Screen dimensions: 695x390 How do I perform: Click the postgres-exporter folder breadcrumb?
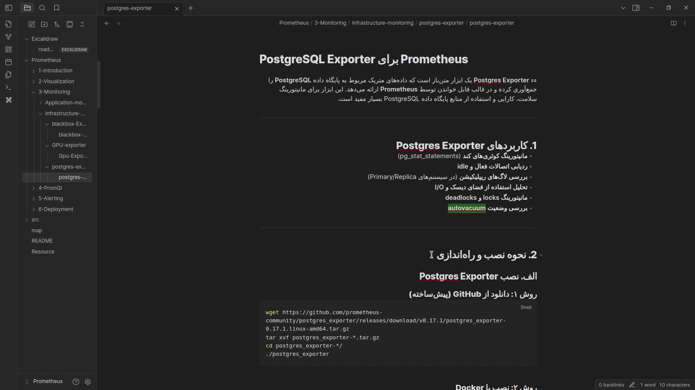coord(441,23)
